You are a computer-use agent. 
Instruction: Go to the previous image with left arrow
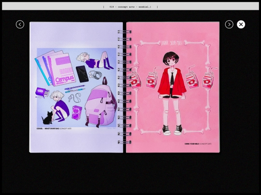pos(20,25)
